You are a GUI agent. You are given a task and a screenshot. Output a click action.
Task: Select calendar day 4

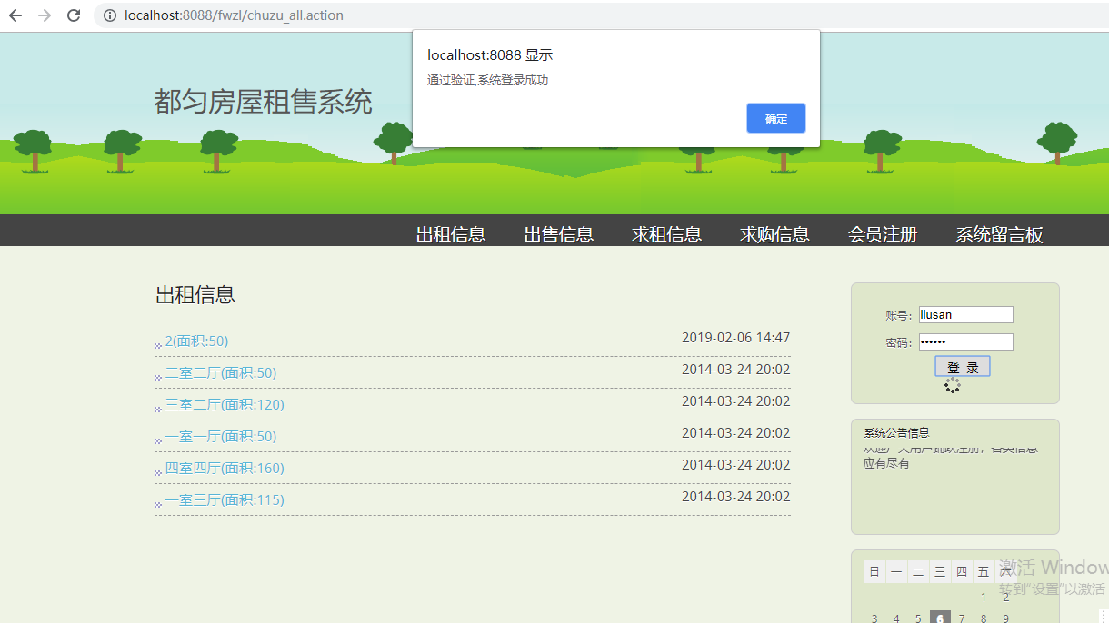click(896, 618)
